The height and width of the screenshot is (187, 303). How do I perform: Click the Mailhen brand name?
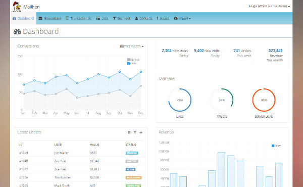(x=31, y=7)
